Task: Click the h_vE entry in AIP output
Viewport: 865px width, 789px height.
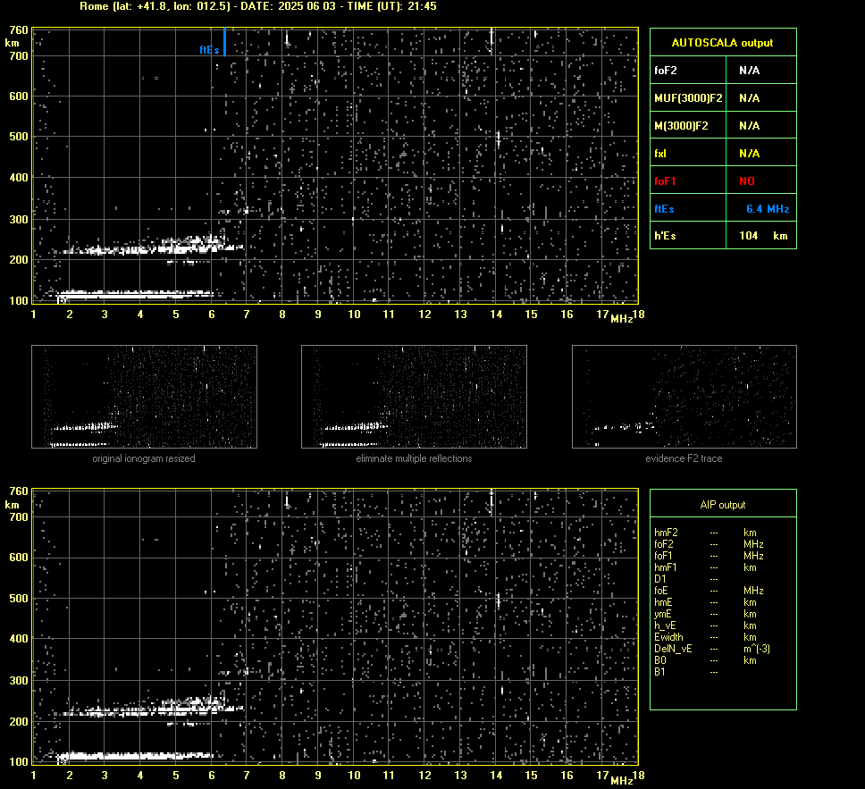Action: click(x=705, y=625)
